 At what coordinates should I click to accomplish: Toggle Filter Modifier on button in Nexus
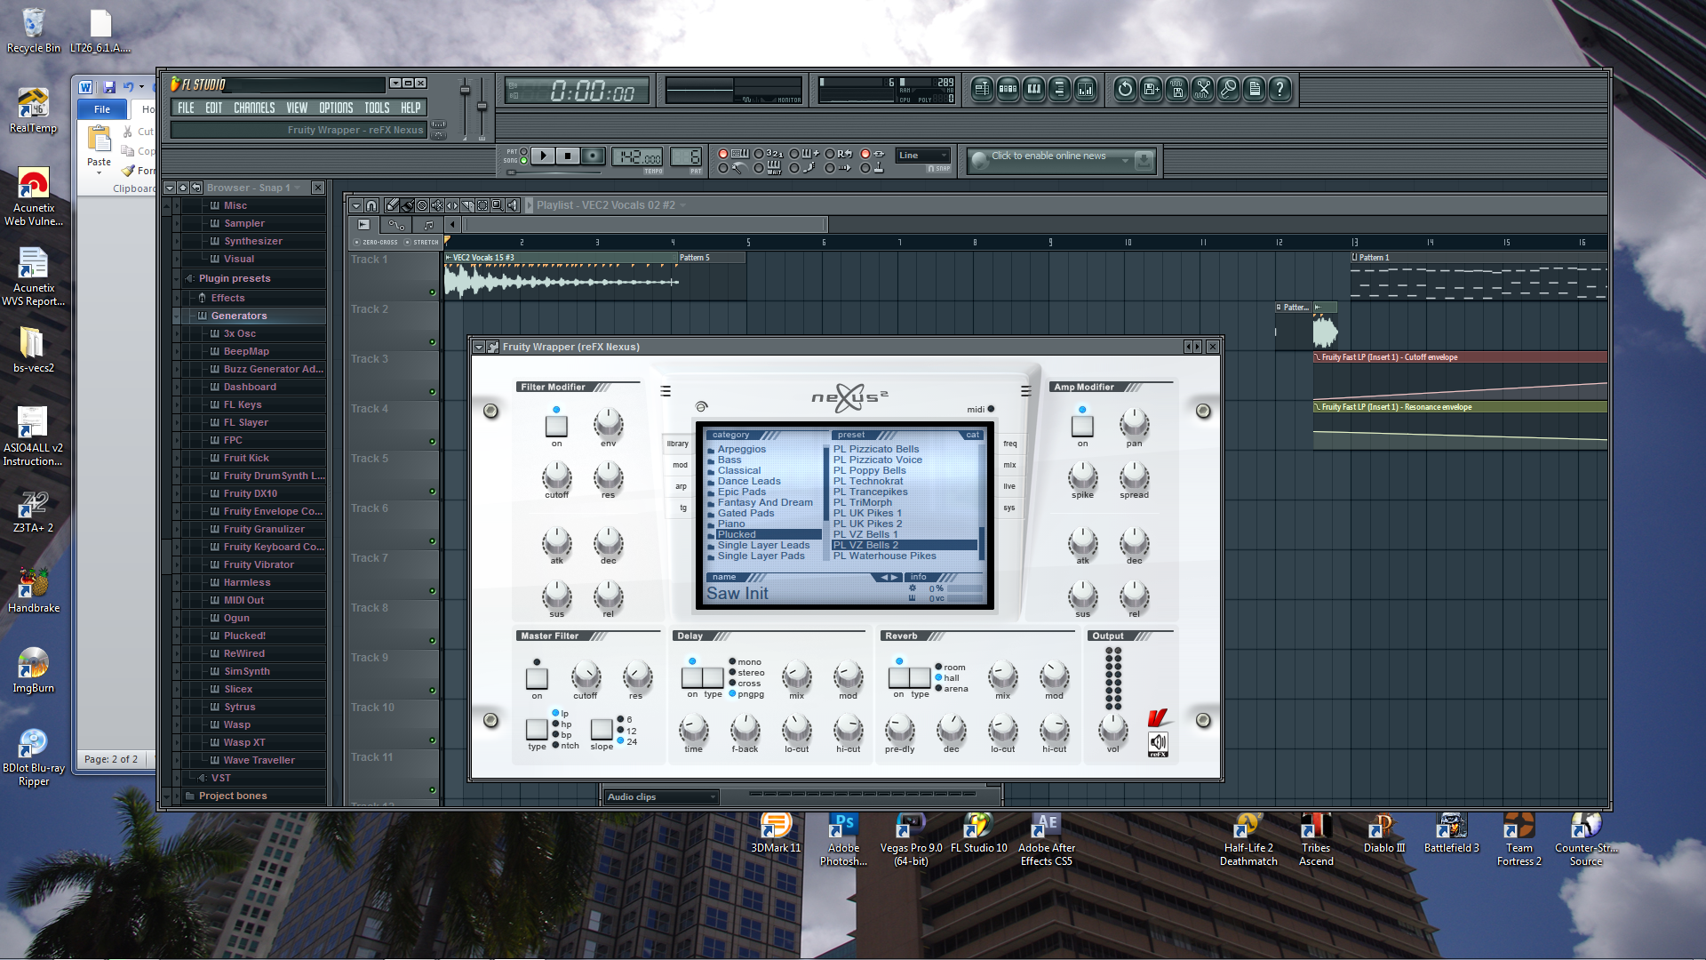(556, 426)
